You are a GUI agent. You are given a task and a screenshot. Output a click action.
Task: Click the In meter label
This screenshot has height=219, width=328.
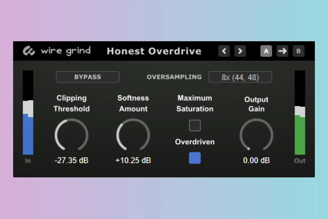(28, 161)
